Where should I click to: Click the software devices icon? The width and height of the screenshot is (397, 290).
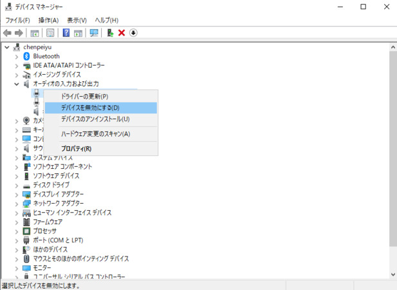26,176
